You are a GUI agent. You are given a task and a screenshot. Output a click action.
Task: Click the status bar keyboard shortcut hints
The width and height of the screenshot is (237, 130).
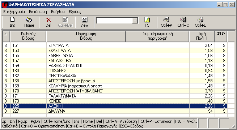(x=99, y=123)
